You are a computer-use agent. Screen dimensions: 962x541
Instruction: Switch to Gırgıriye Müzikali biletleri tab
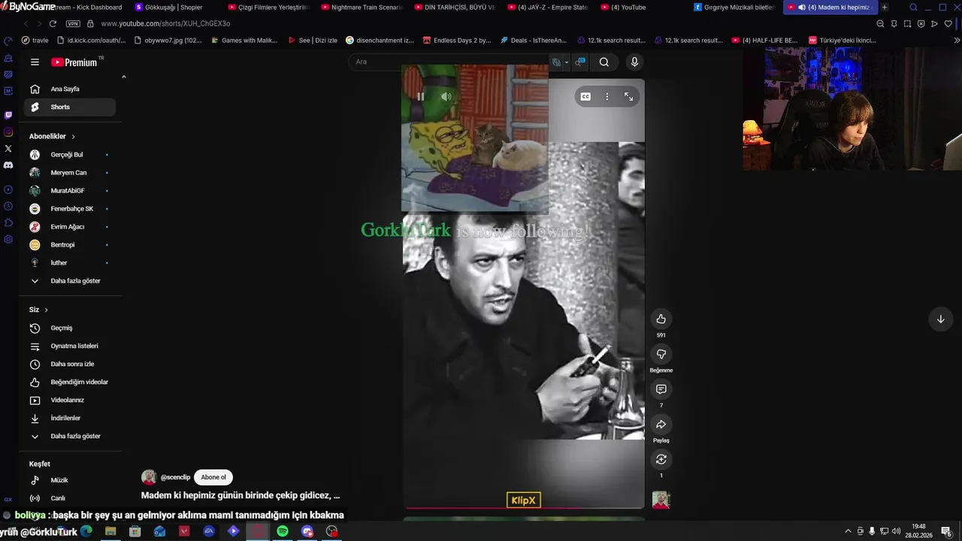734,7
